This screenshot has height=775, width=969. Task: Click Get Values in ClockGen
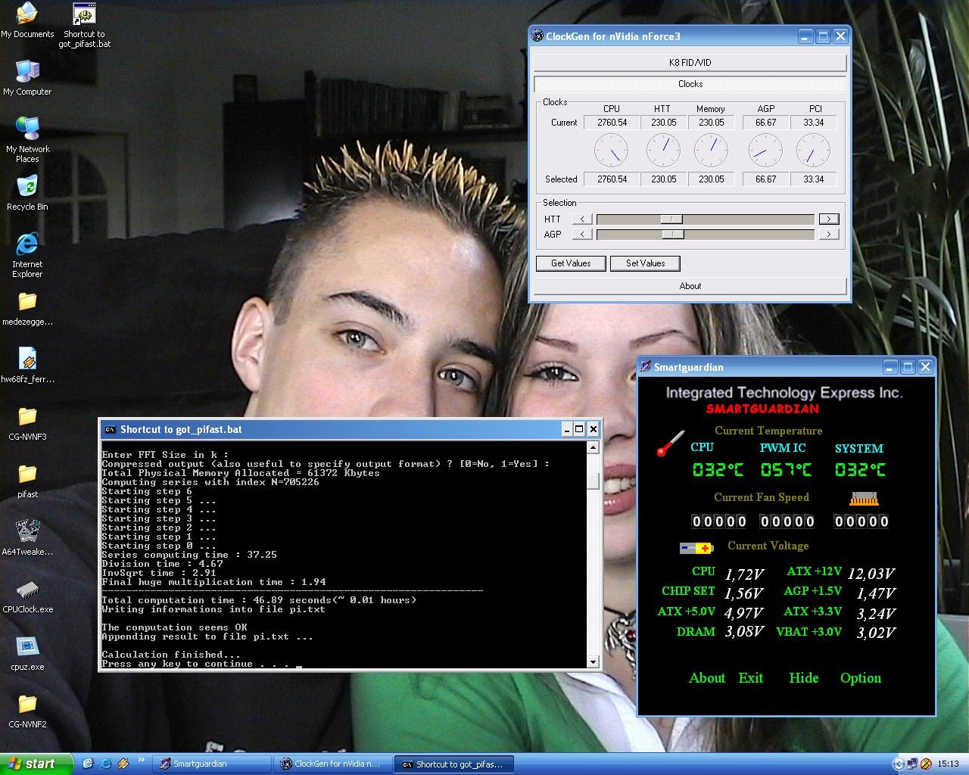tap(571, 263)
